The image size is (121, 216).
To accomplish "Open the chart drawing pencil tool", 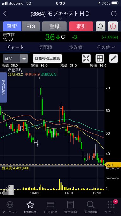I will (113, 59).
